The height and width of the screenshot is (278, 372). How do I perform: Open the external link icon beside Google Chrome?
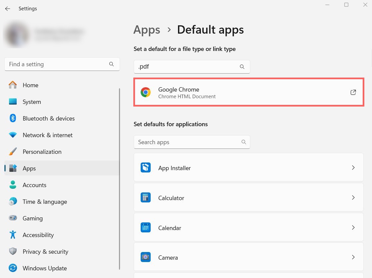[x=353, y=92]
